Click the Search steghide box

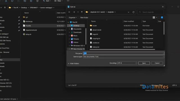click(150, 12)
